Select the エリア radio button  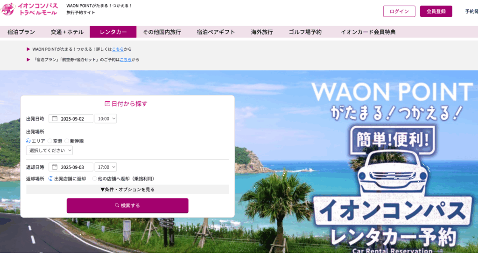click(x=28, y=141)
